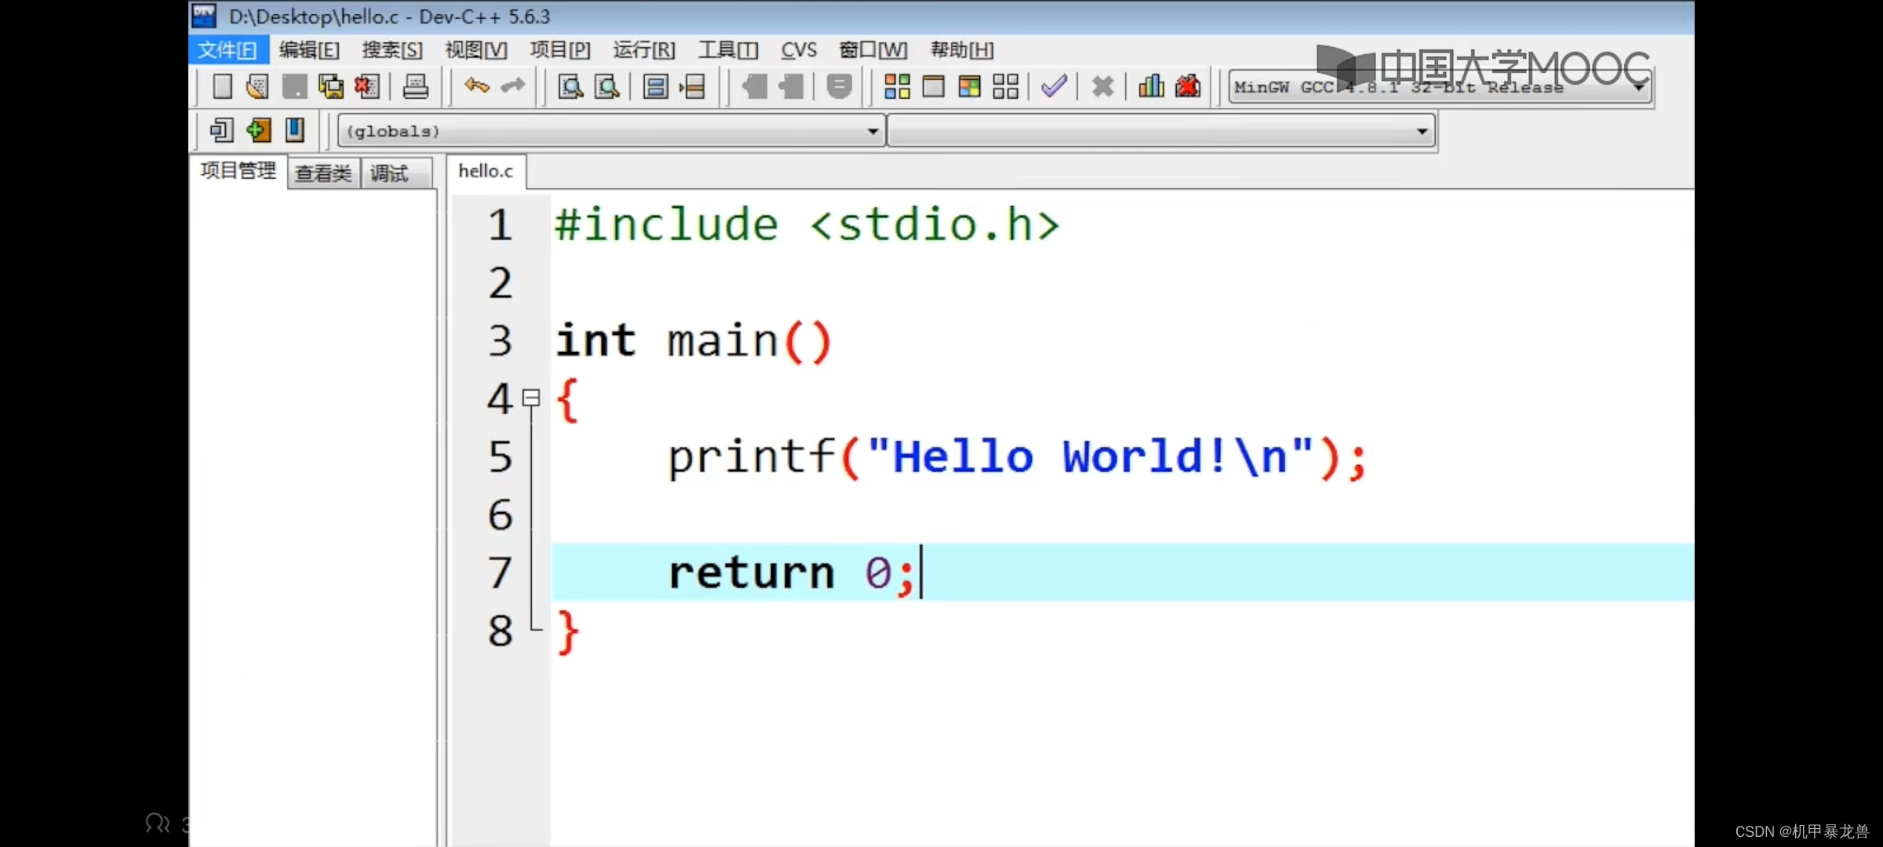Click the forward navigation toolbar icon
Image resolution: width=1883 pixels, height=847 pixels.
click(x=791, y=86)
